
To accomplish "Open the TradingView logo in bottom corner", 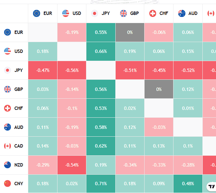I will (212, 187).
